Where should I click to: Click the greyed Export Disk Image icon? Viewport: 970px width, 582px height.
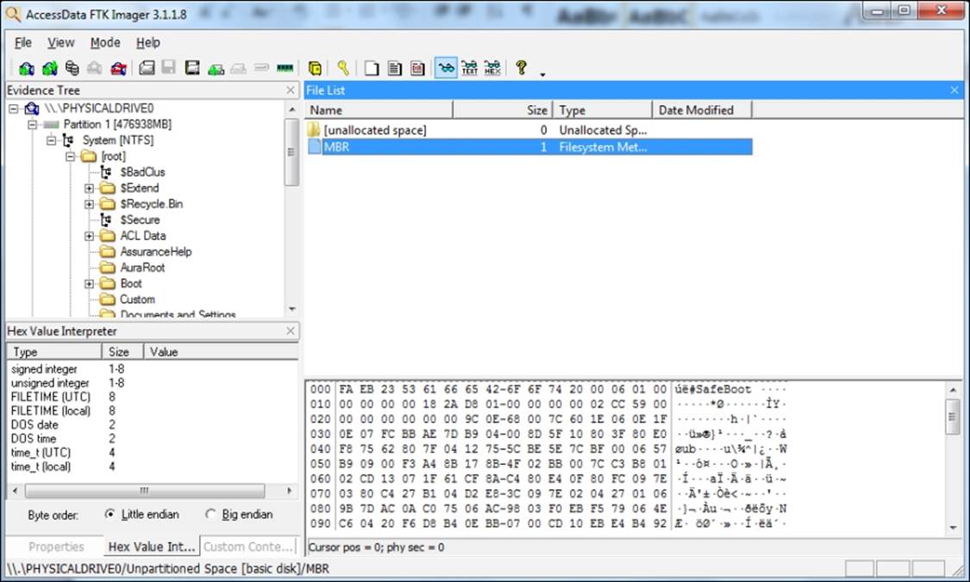(168, 67)
